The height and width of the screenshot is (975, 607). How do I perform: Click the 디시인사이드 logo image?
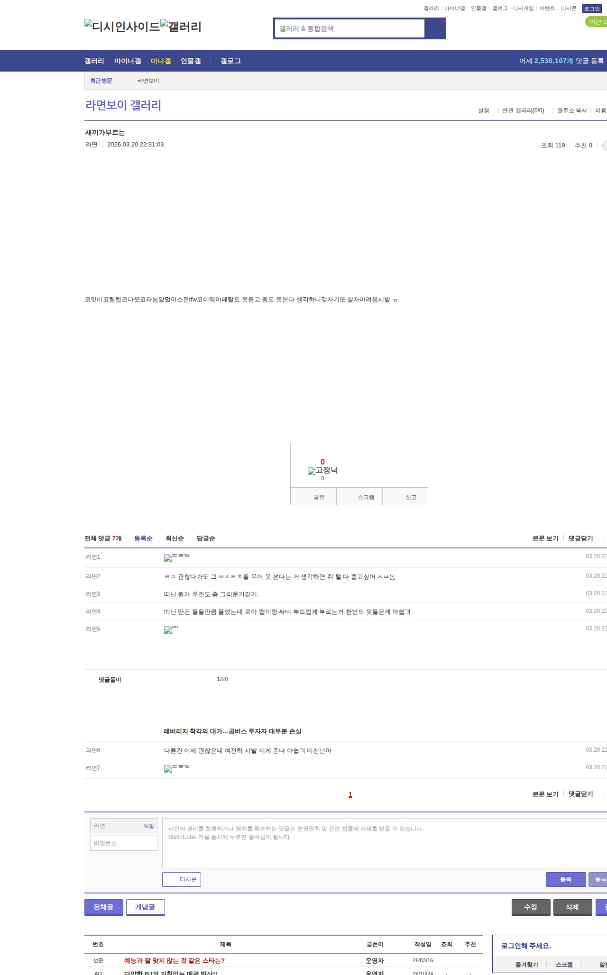(122, 27)
